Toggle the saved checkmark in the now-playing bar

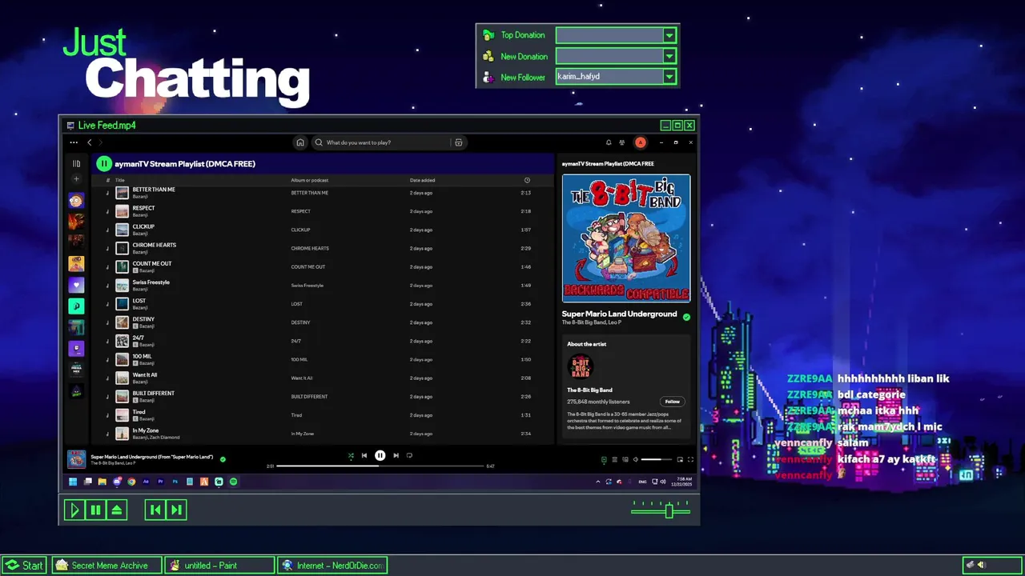[x=223, y=459]
